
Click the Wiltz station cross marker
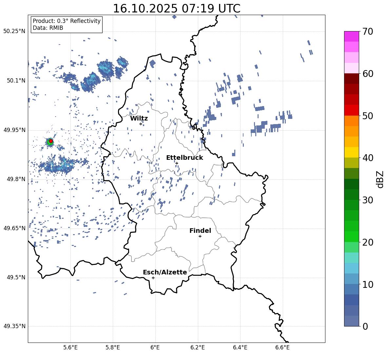pyautogui.click(x=141, y=124)
